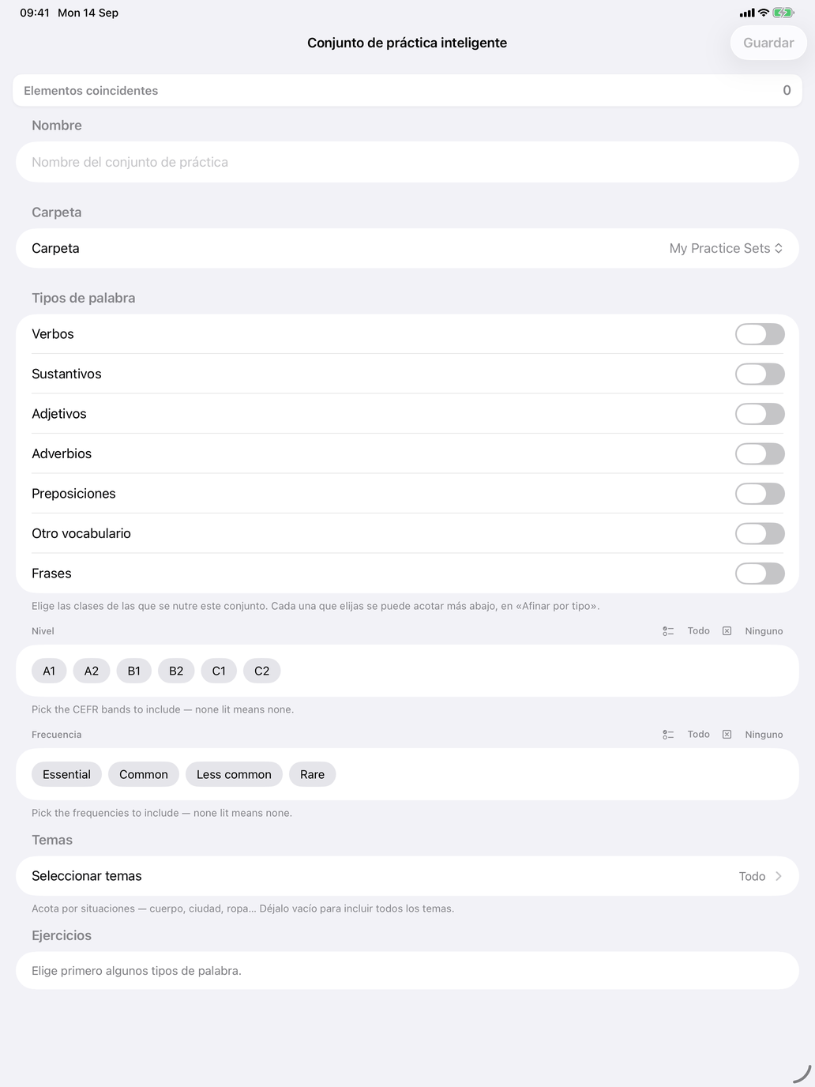
Task: Select the Rare frequency chip
Action: coord(312,775)
